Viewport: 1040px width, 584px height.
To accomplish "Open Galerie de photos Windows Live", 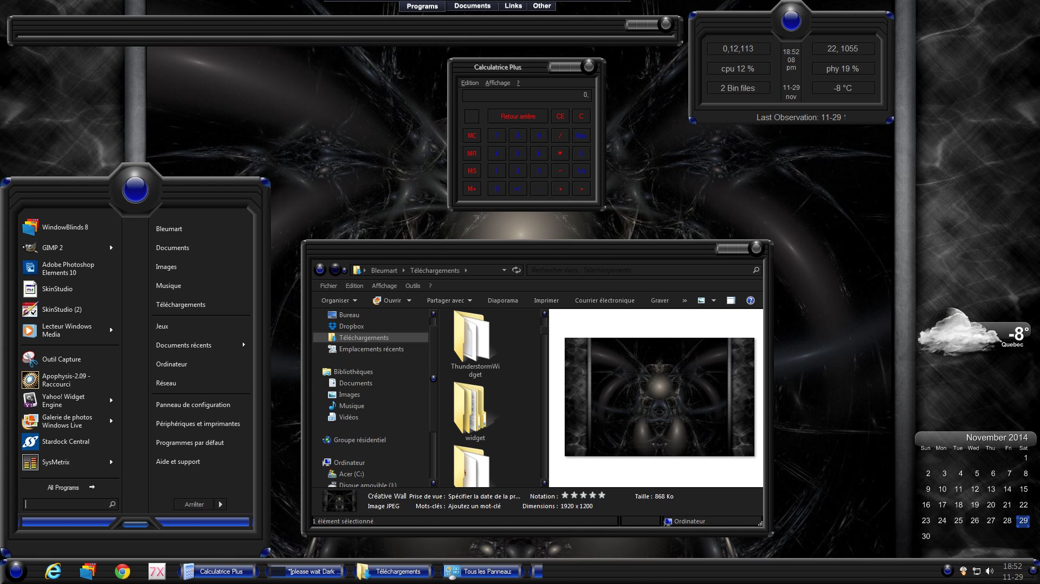I will click(x=64, y=421).
